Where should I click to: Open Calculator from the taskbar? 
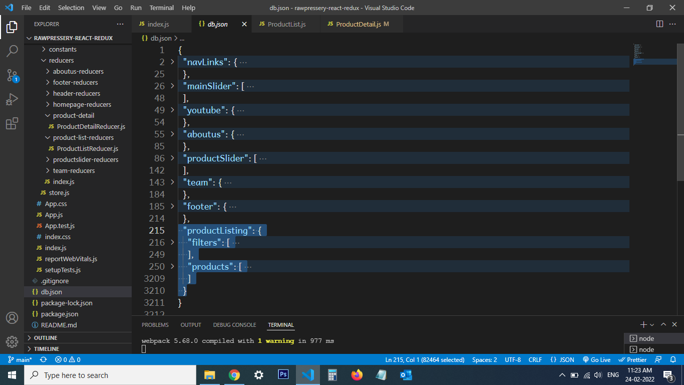pos(332,375)
